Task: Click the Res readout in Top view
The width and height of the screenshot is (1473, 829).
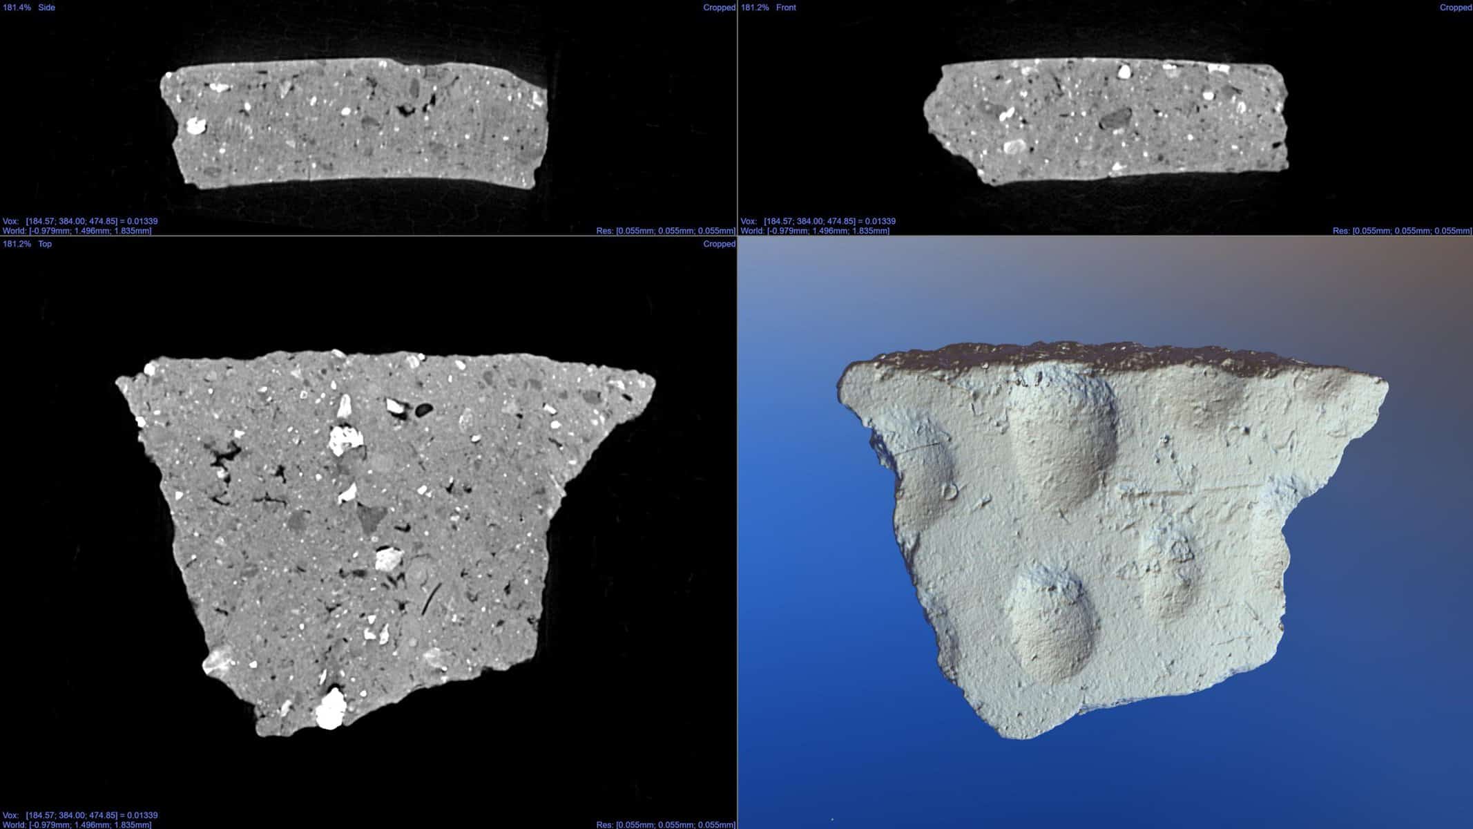Action: [665, 825]
